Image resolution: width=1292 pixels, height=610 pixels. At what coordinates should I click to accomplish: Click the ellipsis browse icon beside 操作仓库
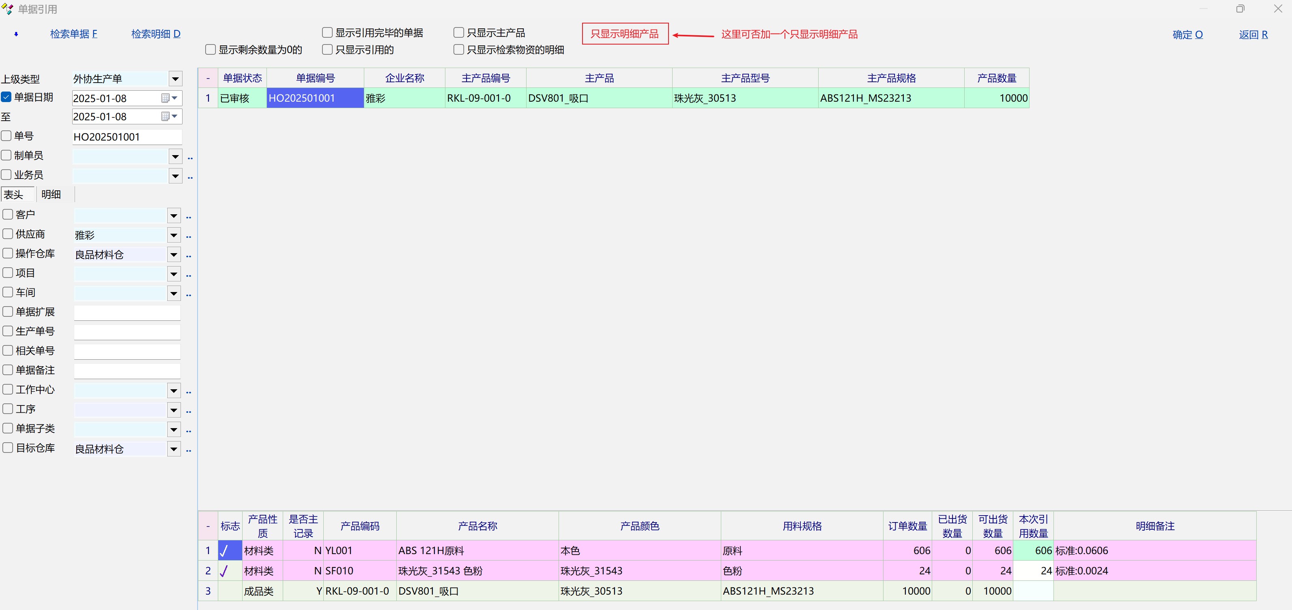click(x=189, y=256)
